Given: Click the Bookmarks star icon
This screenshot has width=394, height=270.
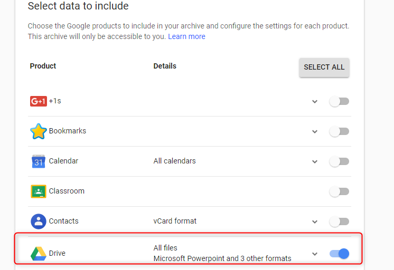Looking at the screenshot, I should pyautogui.click(x=39, y=131).
